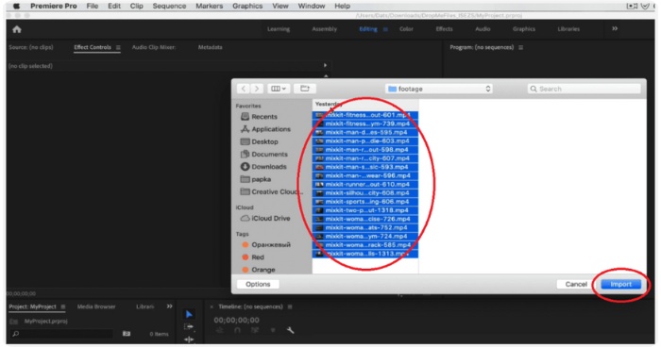661x347 pixels.
Task: Select the Red tag
Action: (x=253, y=257)
